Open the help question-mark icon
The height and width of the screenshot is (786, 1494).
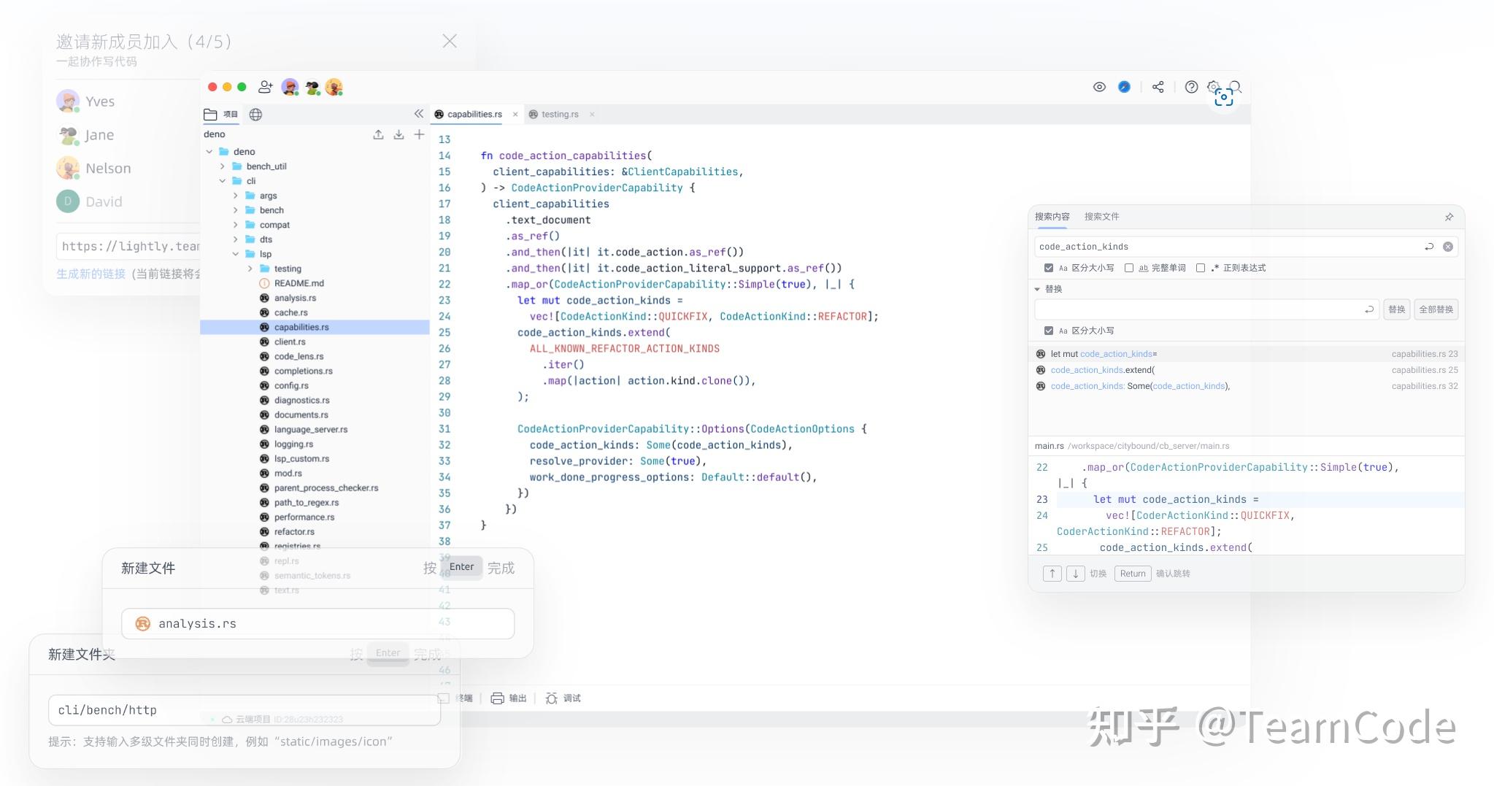point(1192,87)
